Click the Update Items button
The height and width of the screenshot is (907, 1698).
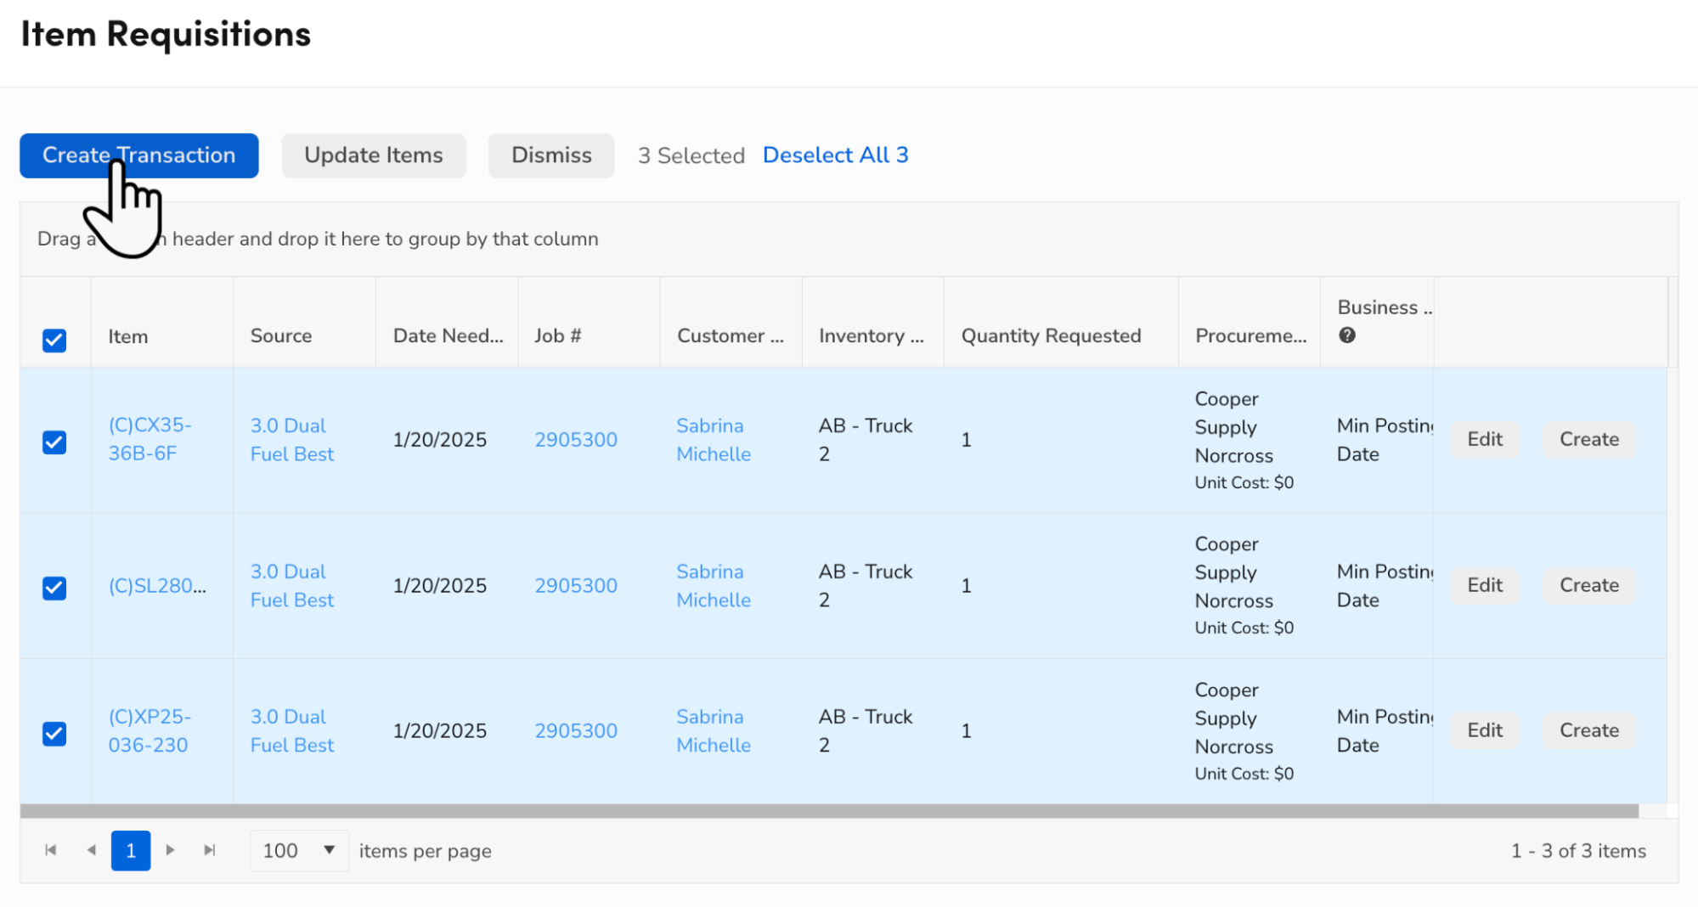(x=373, y=155)
